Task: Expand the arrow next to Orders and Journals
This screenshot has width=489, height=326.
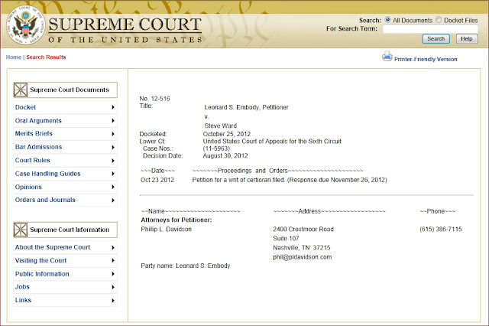Action: tap(113, 200)
